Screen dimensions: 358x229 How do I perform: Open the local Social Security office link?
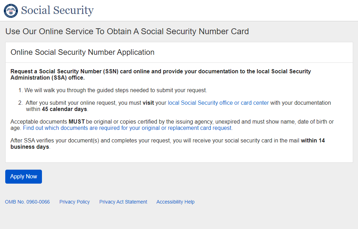[x=218, y=103]
